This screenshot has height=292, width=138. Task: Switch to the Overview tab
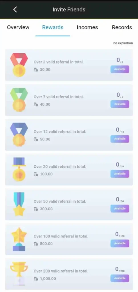[18, 27]
